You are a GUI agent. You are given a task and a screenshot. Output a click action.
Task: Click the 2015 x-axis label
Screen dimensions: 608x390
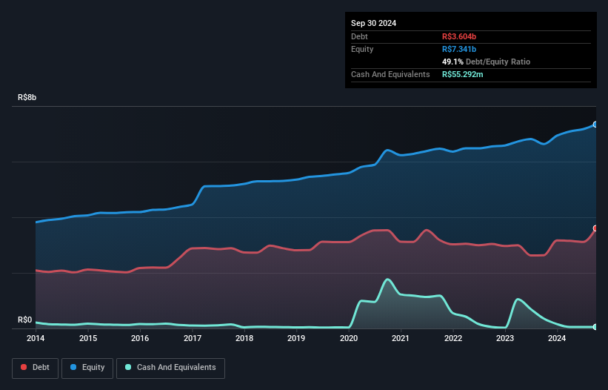click(x=88, y=338)
